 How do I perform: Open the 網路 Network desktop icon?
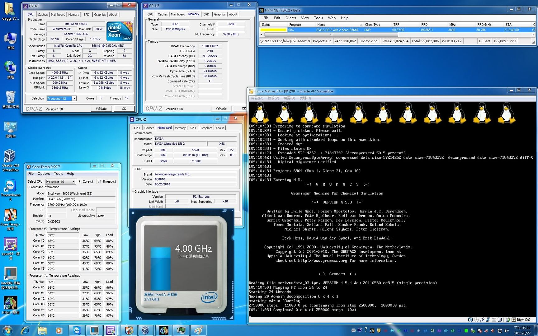click(x=10, y=70)
